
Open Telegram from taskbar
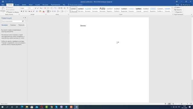click(x=66, y=107)
